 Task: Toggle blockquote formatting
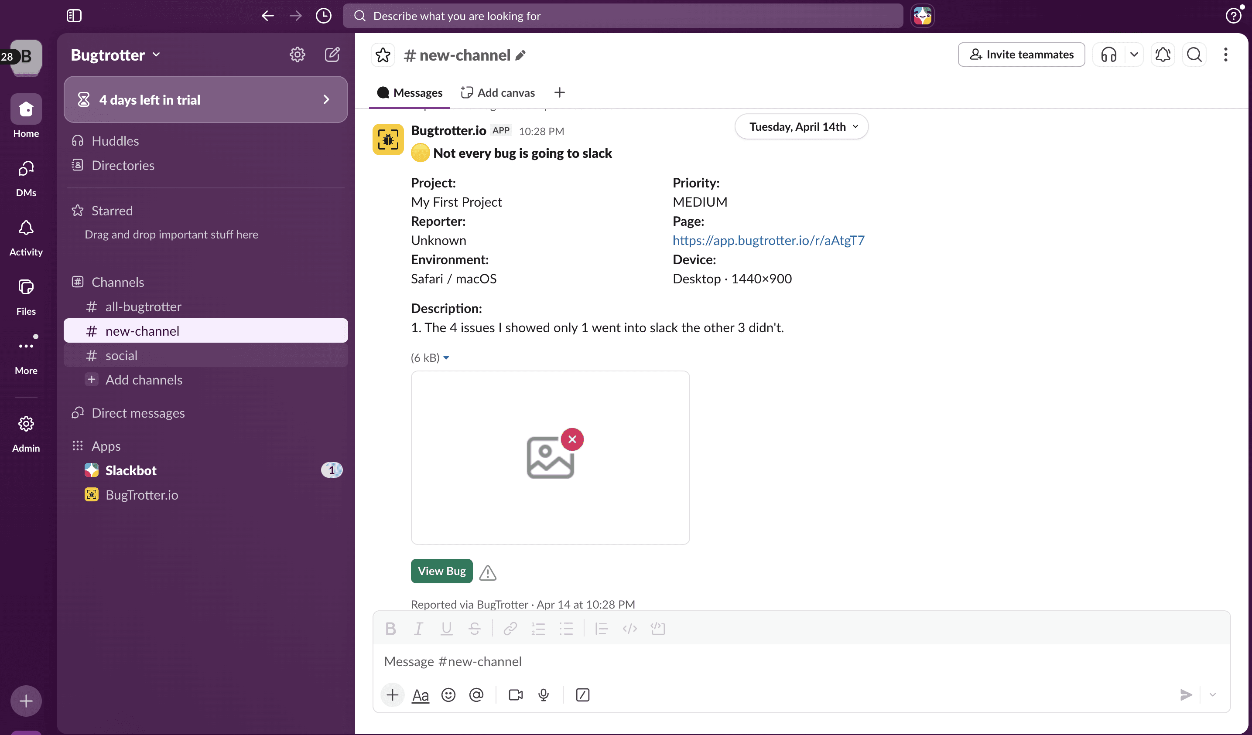(x=602, y=629)
